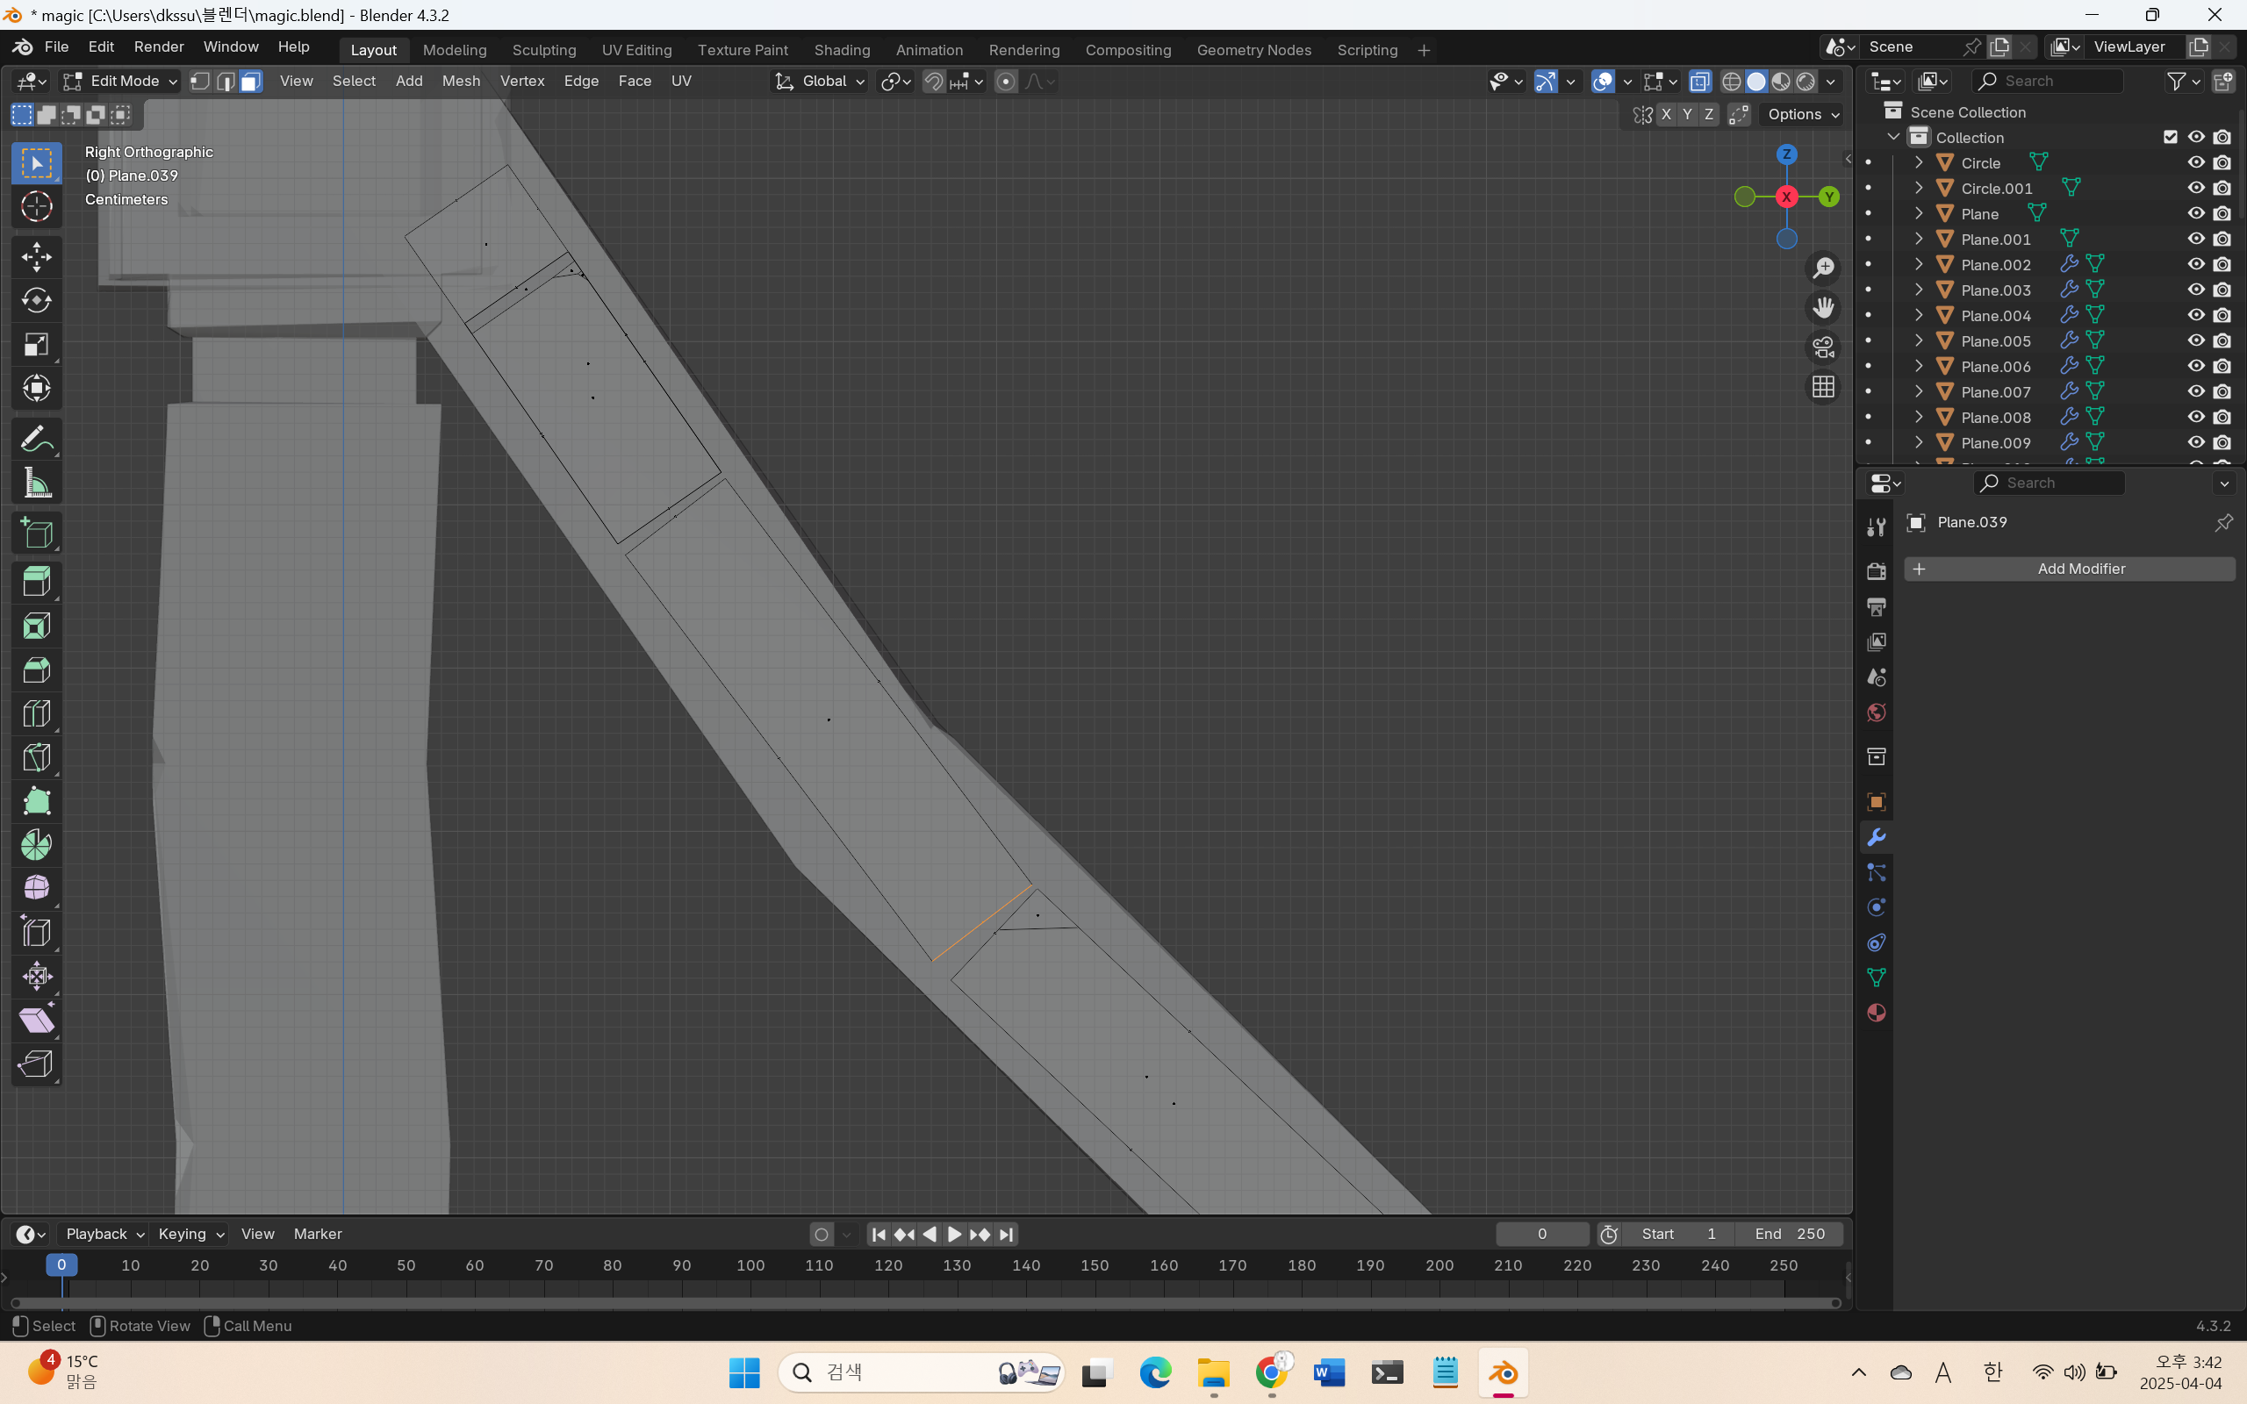Select the Rotate tool
The width and height of the screenshot is (2247, 1404).
36,301
